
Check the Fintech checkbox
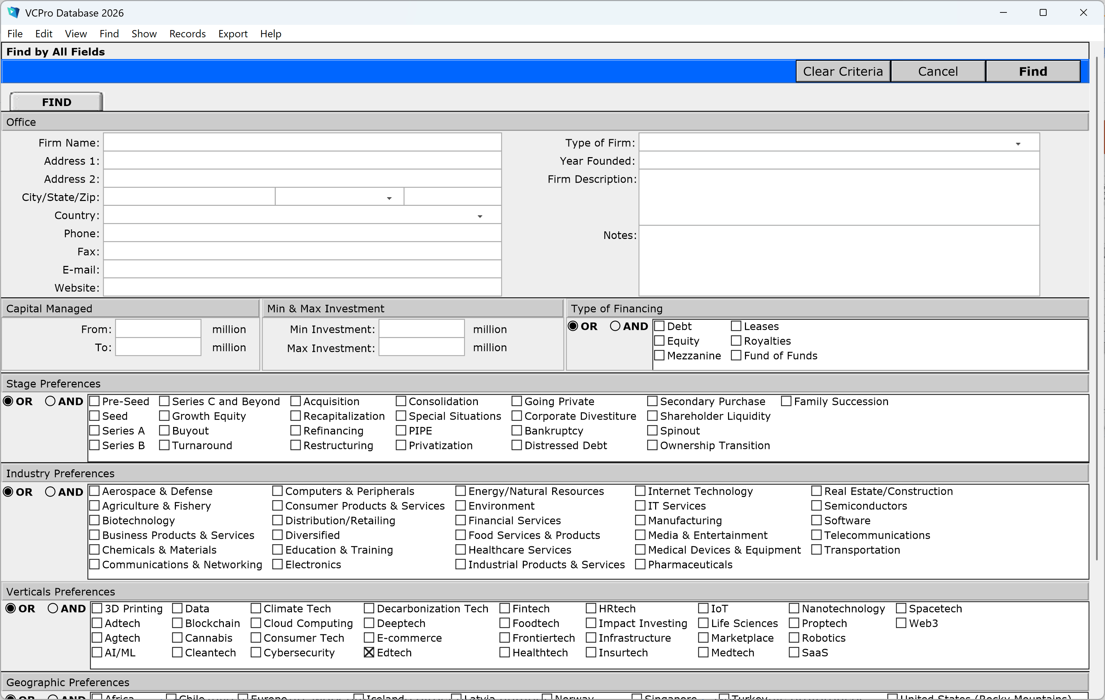pyautogui.click(x=504, y=608)
